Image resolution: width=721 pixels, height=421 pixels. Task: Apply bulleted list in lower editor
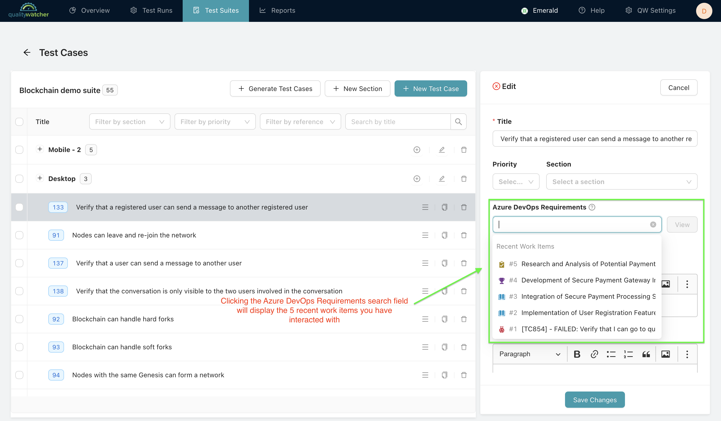click(x=611, y=354)
